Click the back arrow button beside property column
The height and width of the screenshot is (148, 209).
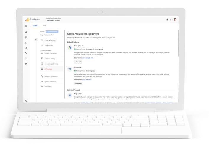pyautogui.click(x=36, y=40)
